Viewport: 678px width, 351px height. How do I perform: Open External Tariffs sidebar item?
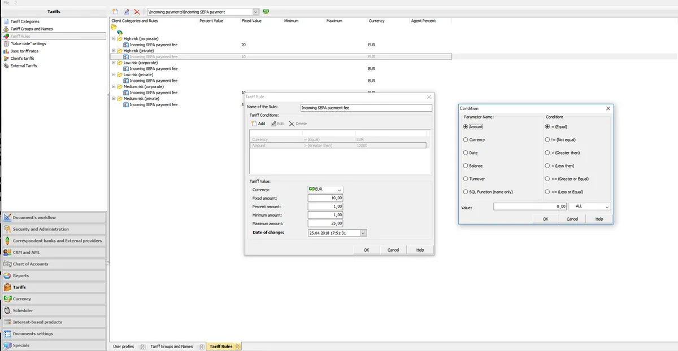[x=23, y=65]
